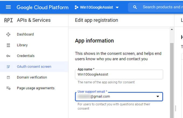The width and height of the screenshot is (183, 118).
Task: Click the Credentials key icon
Action: tap(8, 56)
